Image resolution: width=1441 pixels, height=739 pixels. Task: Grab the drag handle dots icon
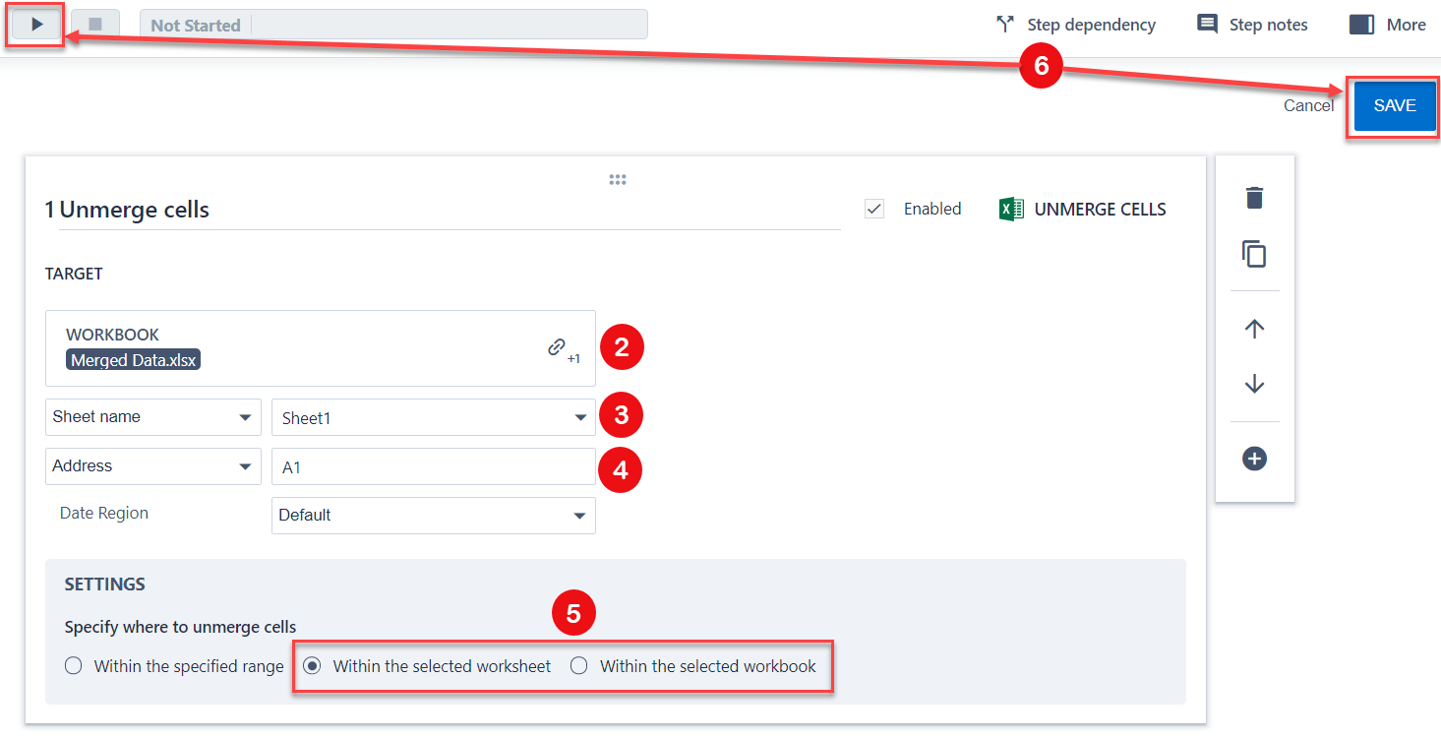pos(618,179)
